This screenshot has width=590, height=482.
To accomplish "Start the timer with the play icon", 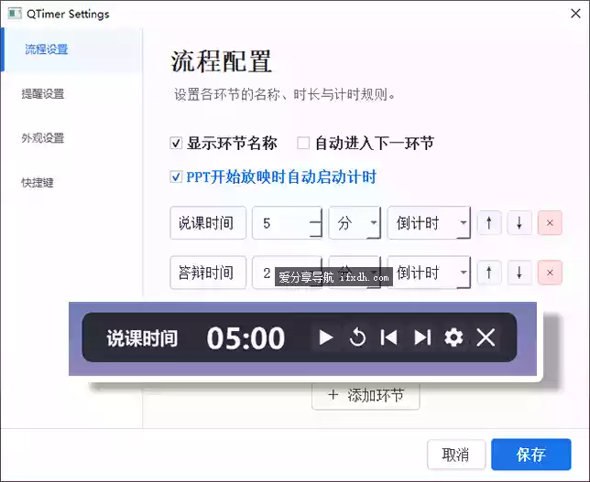I will (x=326, y=337).
